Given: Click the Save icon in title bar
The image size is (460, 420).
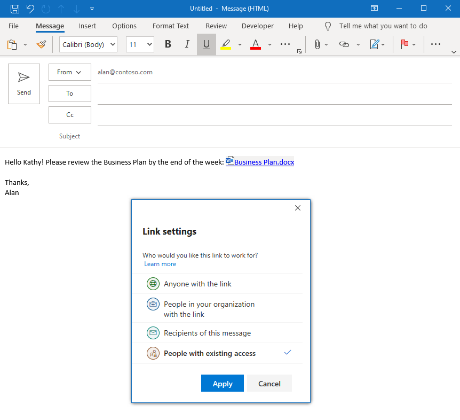Looking at the screenshot, I should [x=14, y=9].
